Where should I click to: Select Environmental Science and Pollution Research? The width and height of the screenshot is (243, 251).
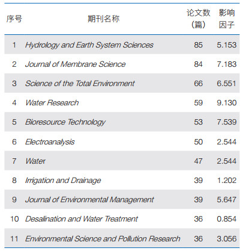pos(103,239)
